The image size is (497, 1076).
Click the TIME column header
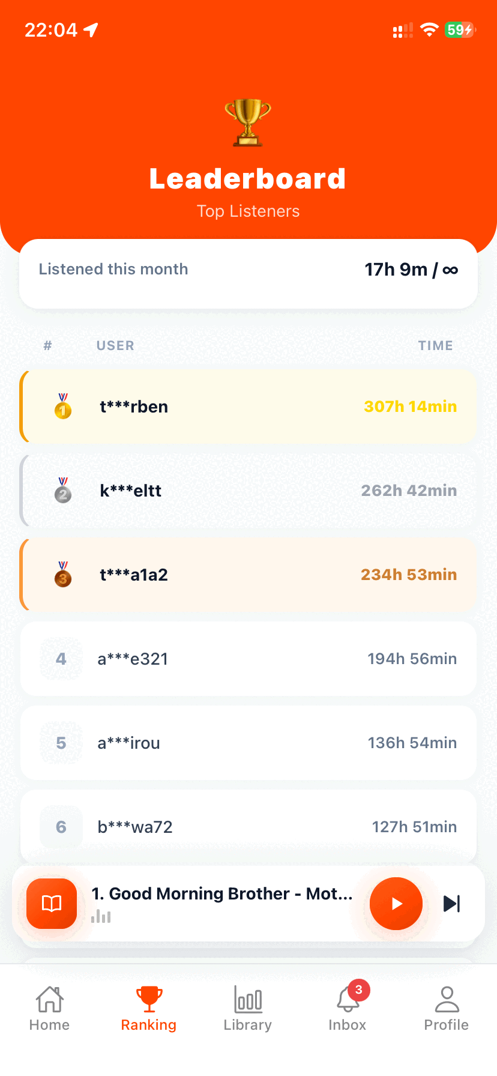click(436, 346)
